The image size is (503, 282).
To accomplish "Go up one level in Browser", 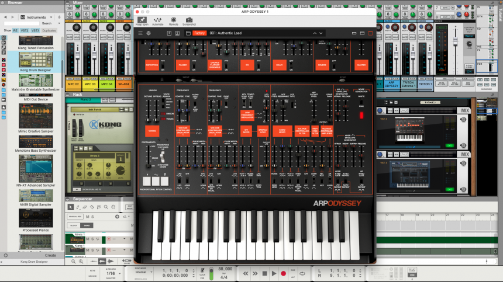I will point(59,17).
